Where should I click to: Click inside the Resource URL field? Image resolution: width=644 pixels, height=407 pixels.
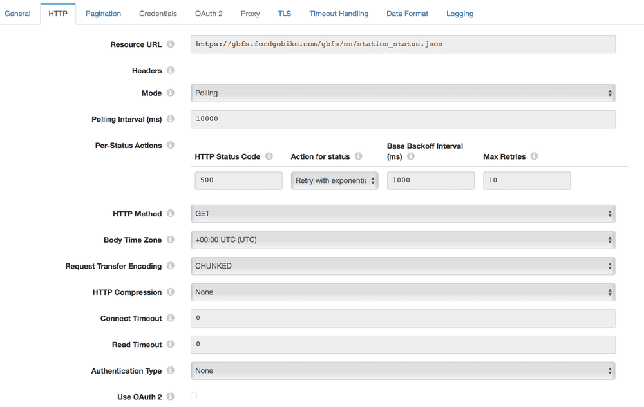click(x=402, y=44)
